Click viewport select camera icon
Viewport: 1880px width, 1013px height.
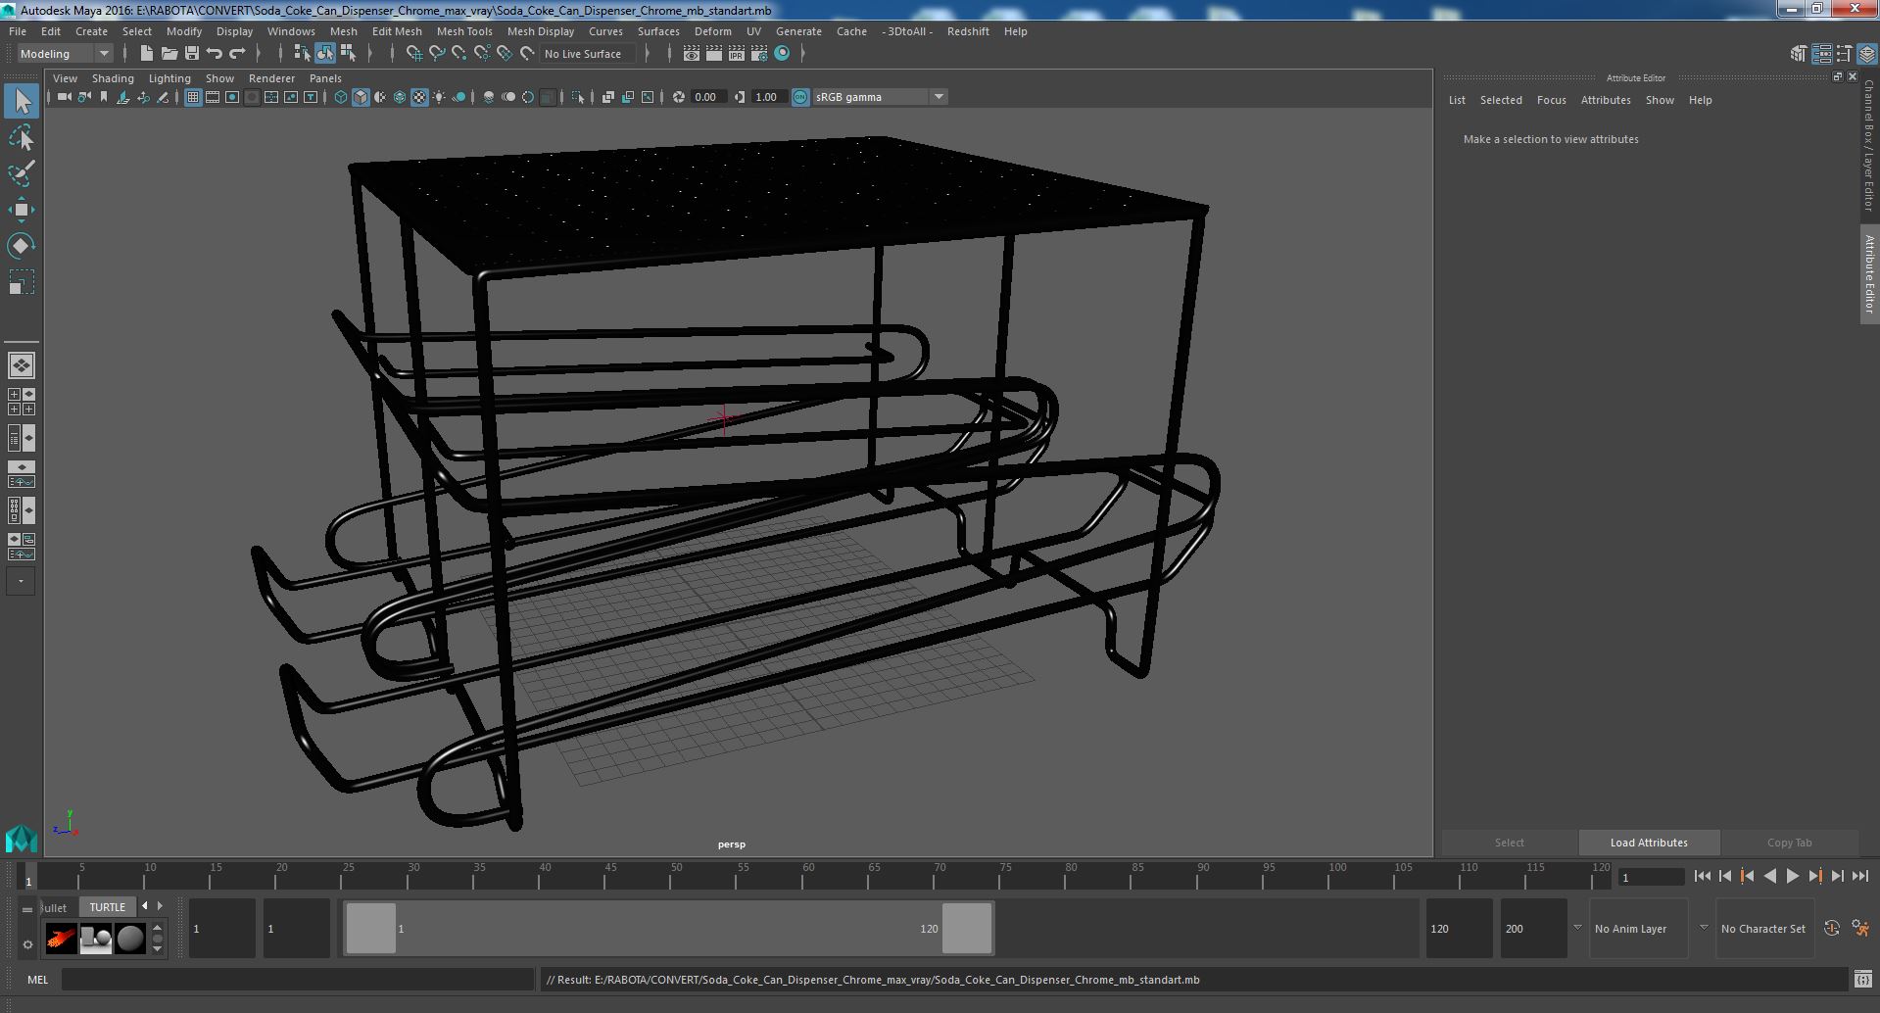click(64, 97)
